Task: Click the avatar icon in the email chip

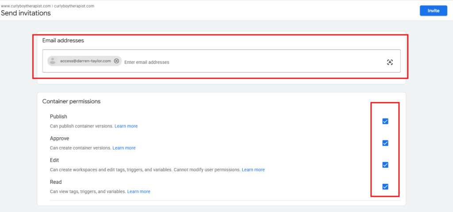Action: coord(53,61)
